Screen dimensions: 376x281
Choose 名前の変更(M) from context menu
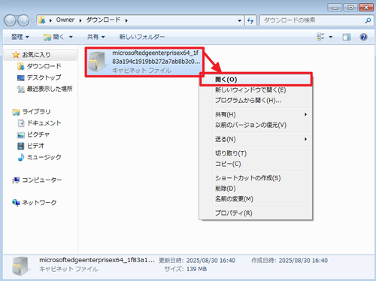coord(256,199)
